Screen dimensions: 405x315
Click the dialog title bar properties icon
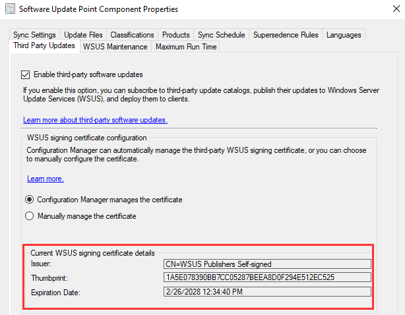[x=10, y=9]
